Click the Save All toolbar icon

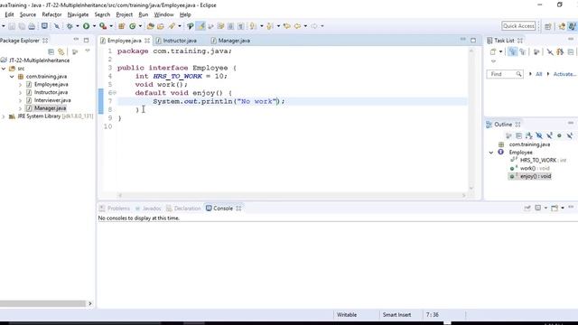click(x=22, y=26)
